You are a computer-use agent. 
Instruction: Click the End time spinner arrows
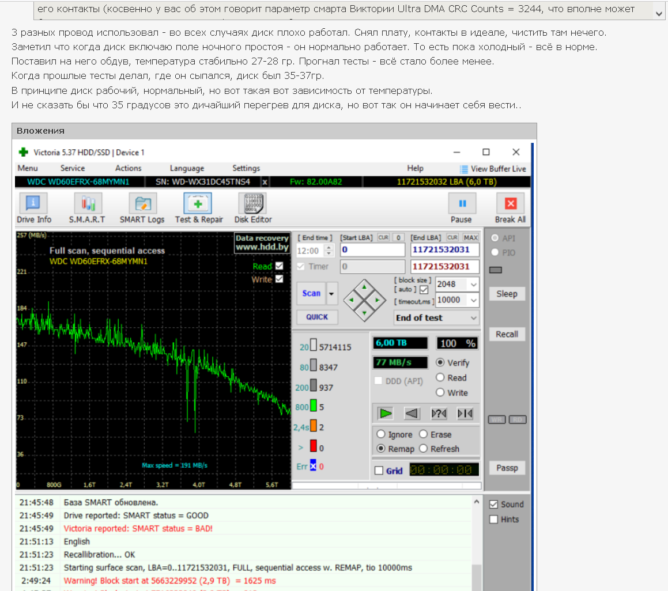pos(329,251)
